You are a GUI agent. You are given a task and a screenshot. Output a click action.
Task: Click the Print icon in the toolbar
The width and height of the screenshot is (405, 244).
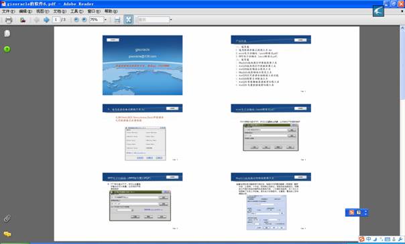(x=9, y=20)
